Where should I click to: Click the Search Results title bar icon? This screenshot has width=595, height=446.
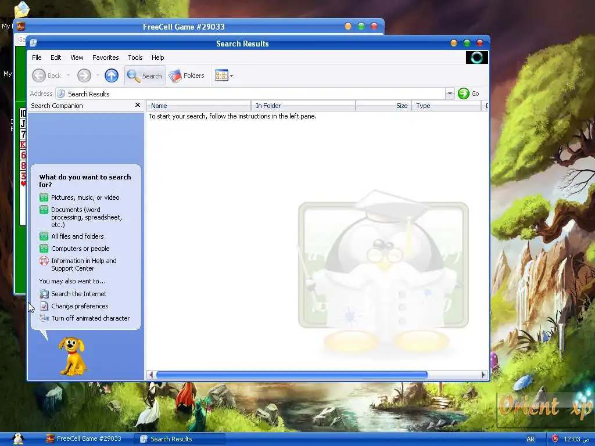point(33,43)
